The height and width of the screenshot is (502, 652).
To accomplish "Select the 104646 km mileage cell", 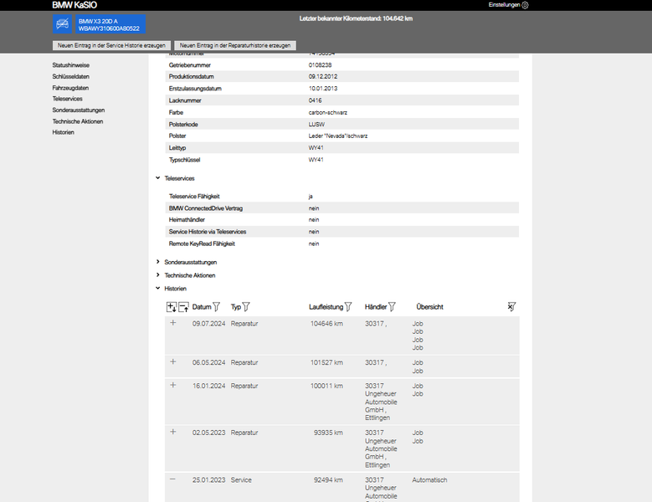I will point(326,324).
